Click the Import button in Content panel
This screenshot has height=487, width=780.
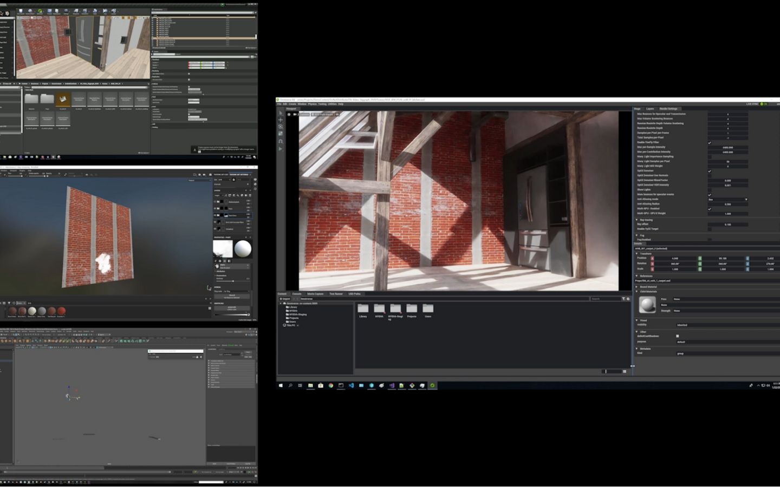[285, 299]
